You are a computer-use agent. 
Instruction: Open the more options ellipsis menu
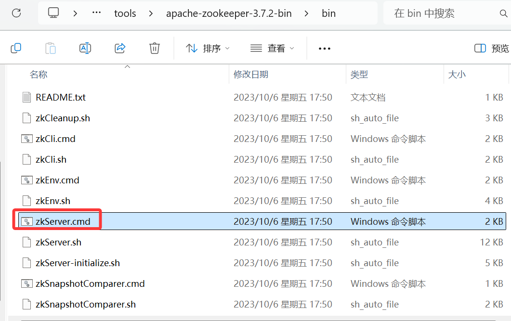pos(324,49)
